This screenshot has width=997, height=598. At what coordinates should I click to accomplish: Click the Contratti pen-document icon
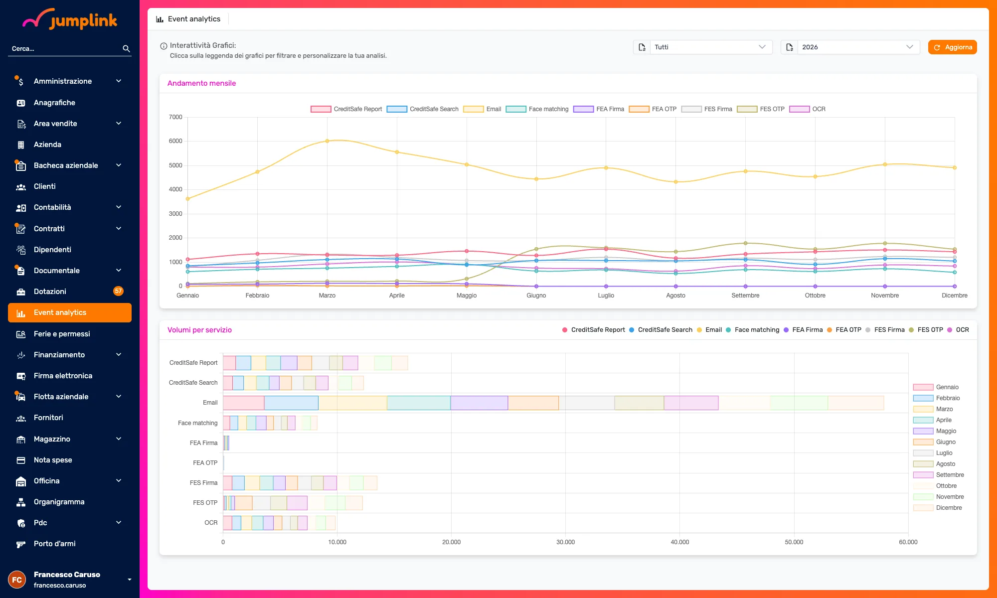click(x=20, y=229)
